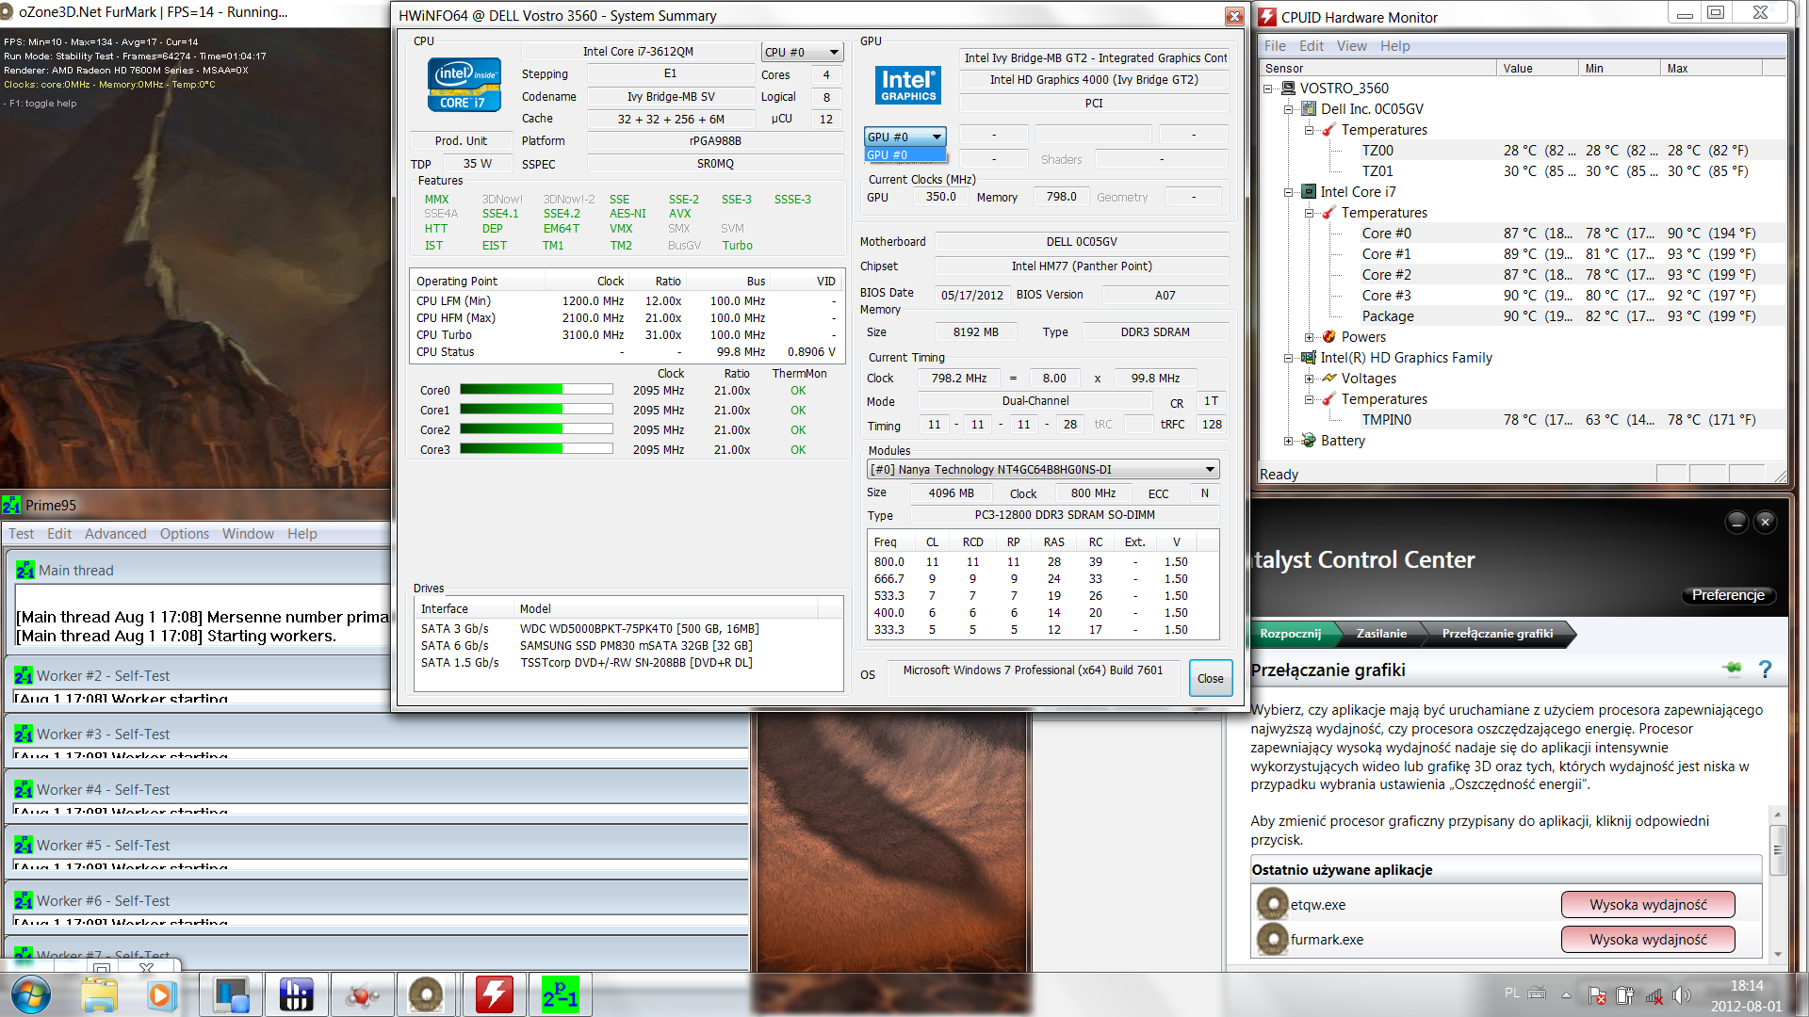Open the Prime95 Test menu

coord(21,534)
